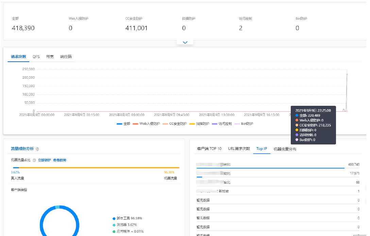Select the 响应码 tab
370x236 pixels.
66,57
